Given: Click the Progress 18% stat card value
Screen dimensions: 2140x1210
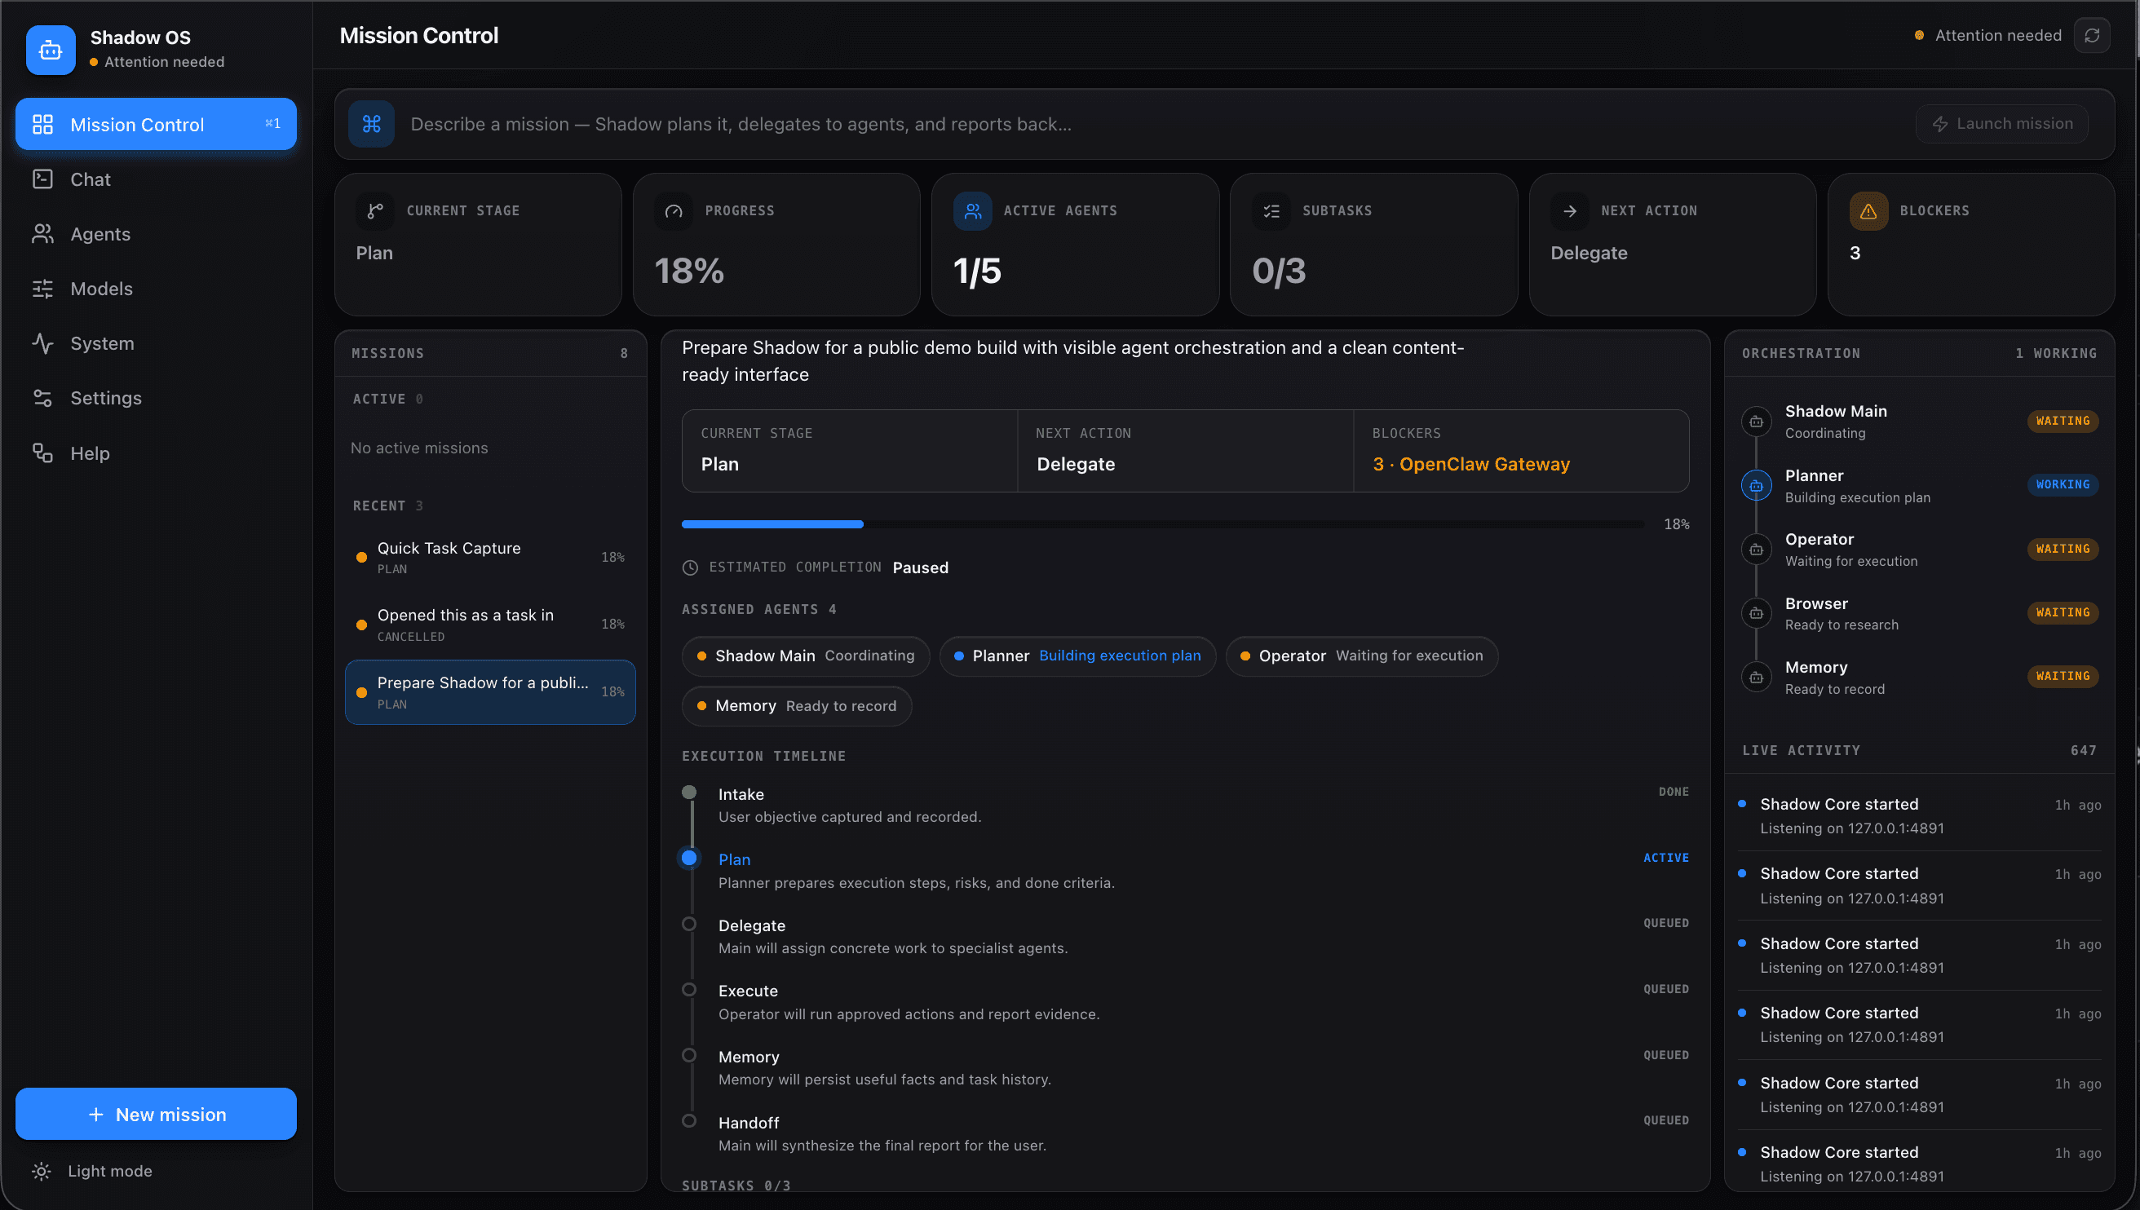Looking at the screenshot, I should point(689,271).
